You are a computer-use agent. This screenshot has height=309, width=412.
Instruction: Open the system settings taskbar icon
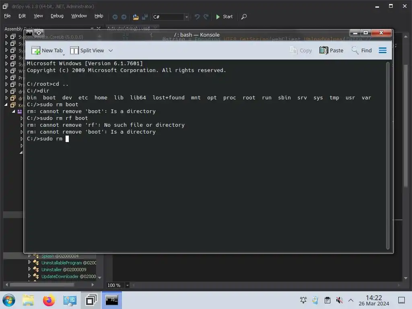(70, 300)
